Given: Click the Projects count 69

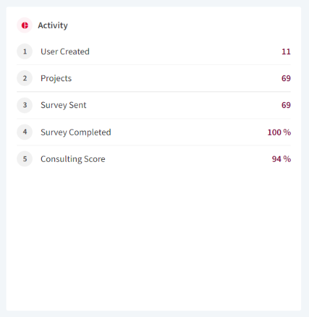Looking at the screenshot, I should (286, 79).
